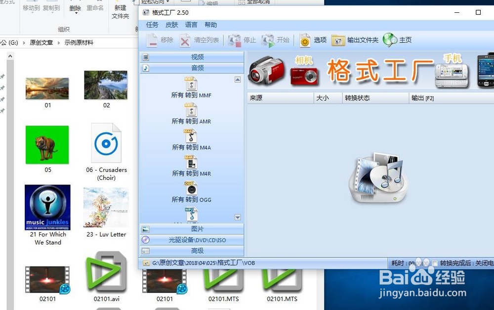Screen dimensions: 494x310
Task: Select the 23 - Luv Letter thumbnail
Action: click(x=106, y=207)
